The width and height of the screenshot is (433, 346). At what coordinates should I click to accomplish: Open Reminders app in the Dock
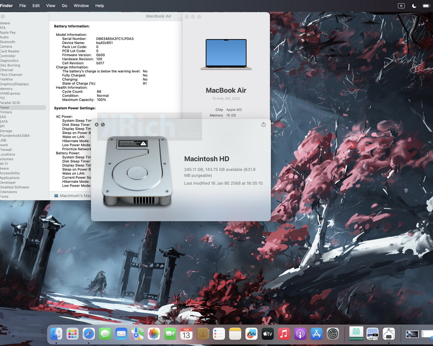coord(219,334)
